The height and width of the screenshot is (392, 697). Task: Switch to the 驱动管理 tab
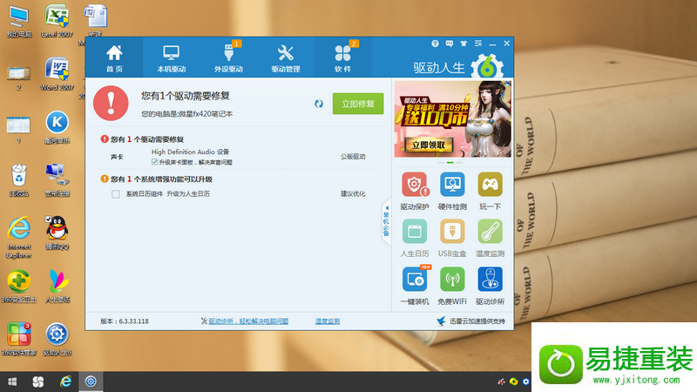click(286, 57)
